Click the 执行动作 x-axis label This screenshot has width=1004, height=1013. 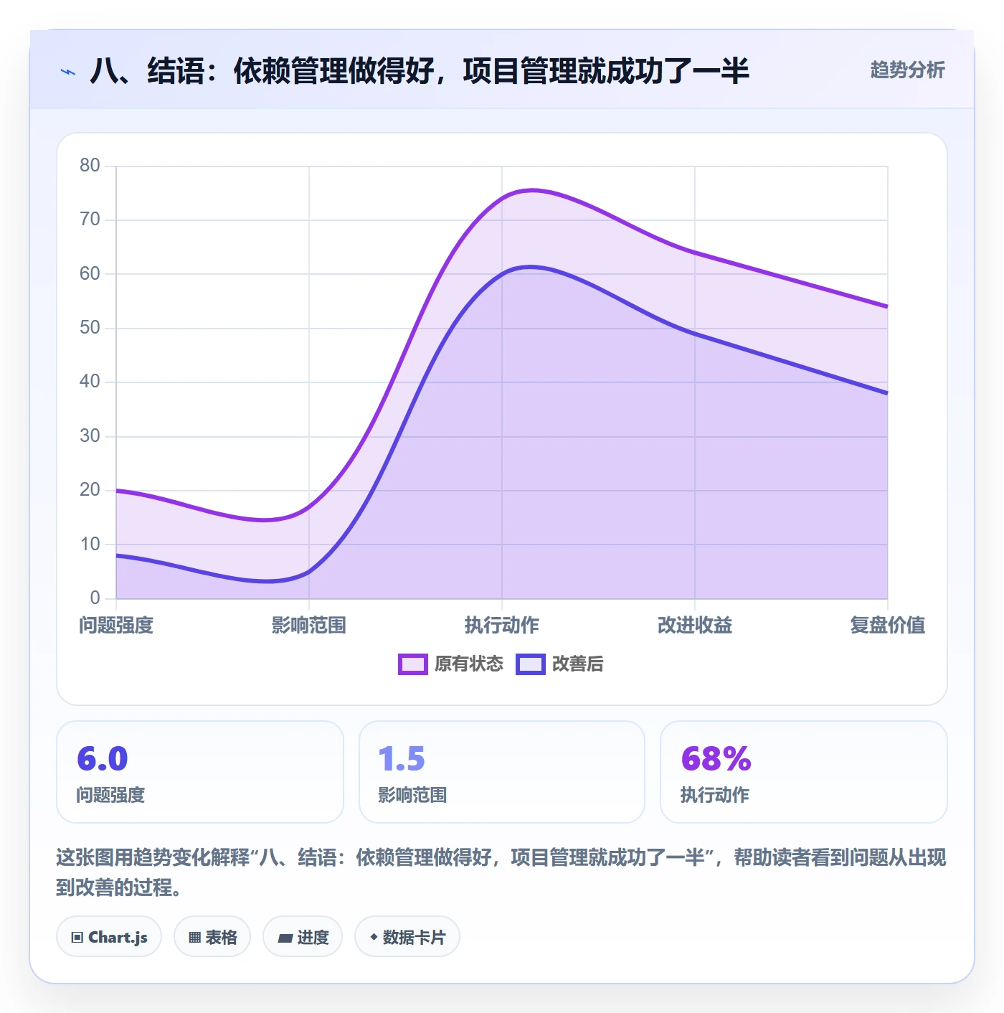[x=502, y=625]
